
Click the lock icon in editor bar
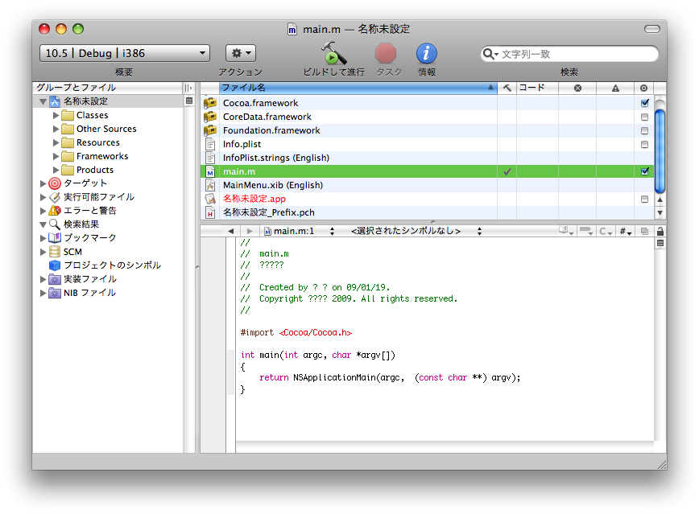(x=660, y=231)
